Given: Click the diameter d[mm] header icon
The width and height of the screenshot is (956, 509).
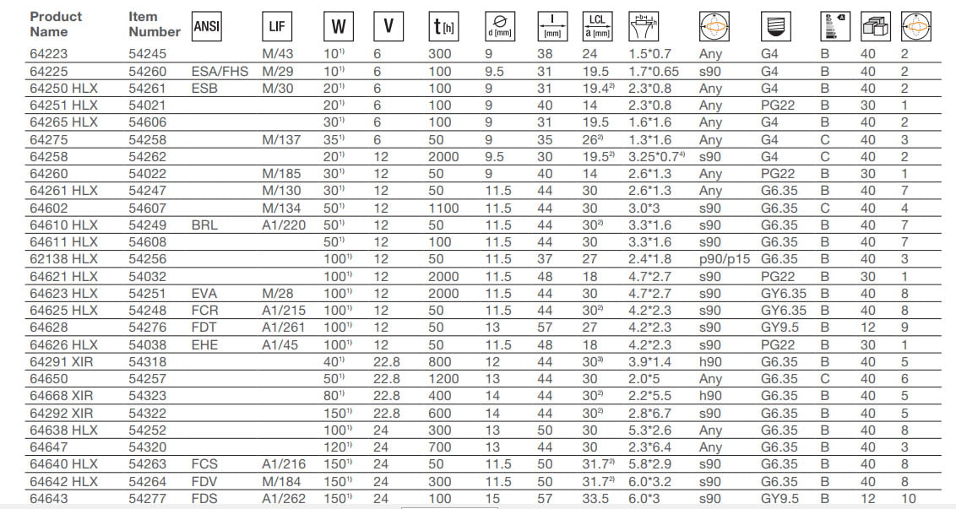Looking at the screenshot, I should click(501, 26).
